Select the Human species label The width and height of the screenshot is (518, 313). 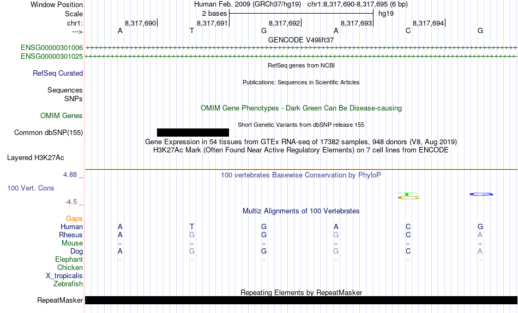click(71, 226)
